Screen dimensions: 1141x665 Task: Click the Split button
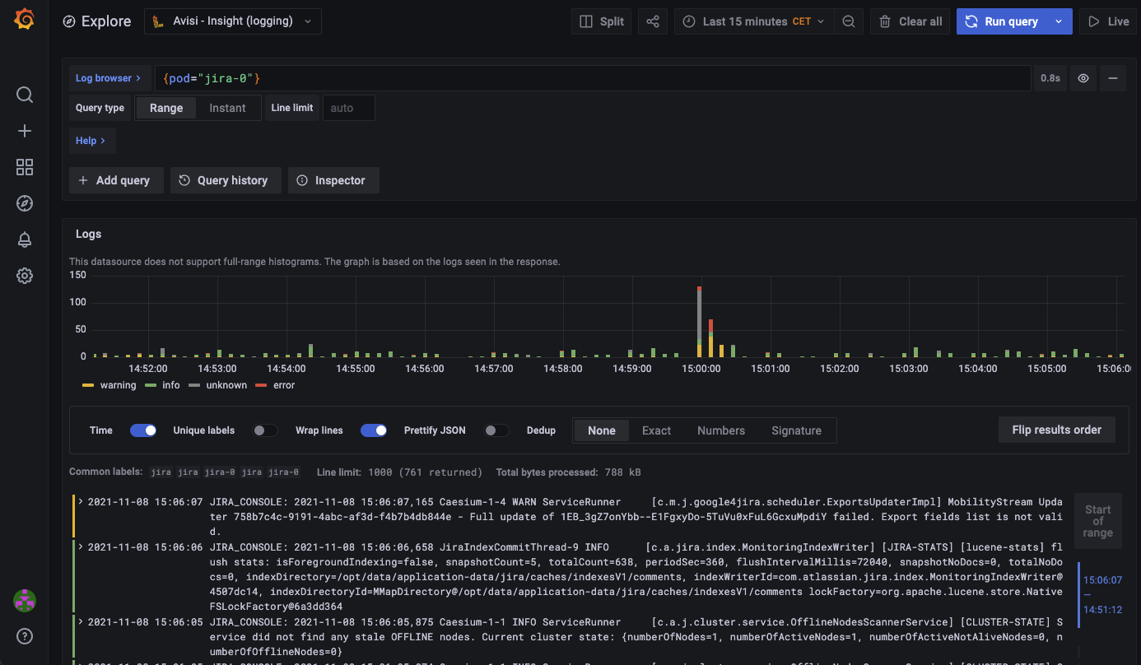602,21
